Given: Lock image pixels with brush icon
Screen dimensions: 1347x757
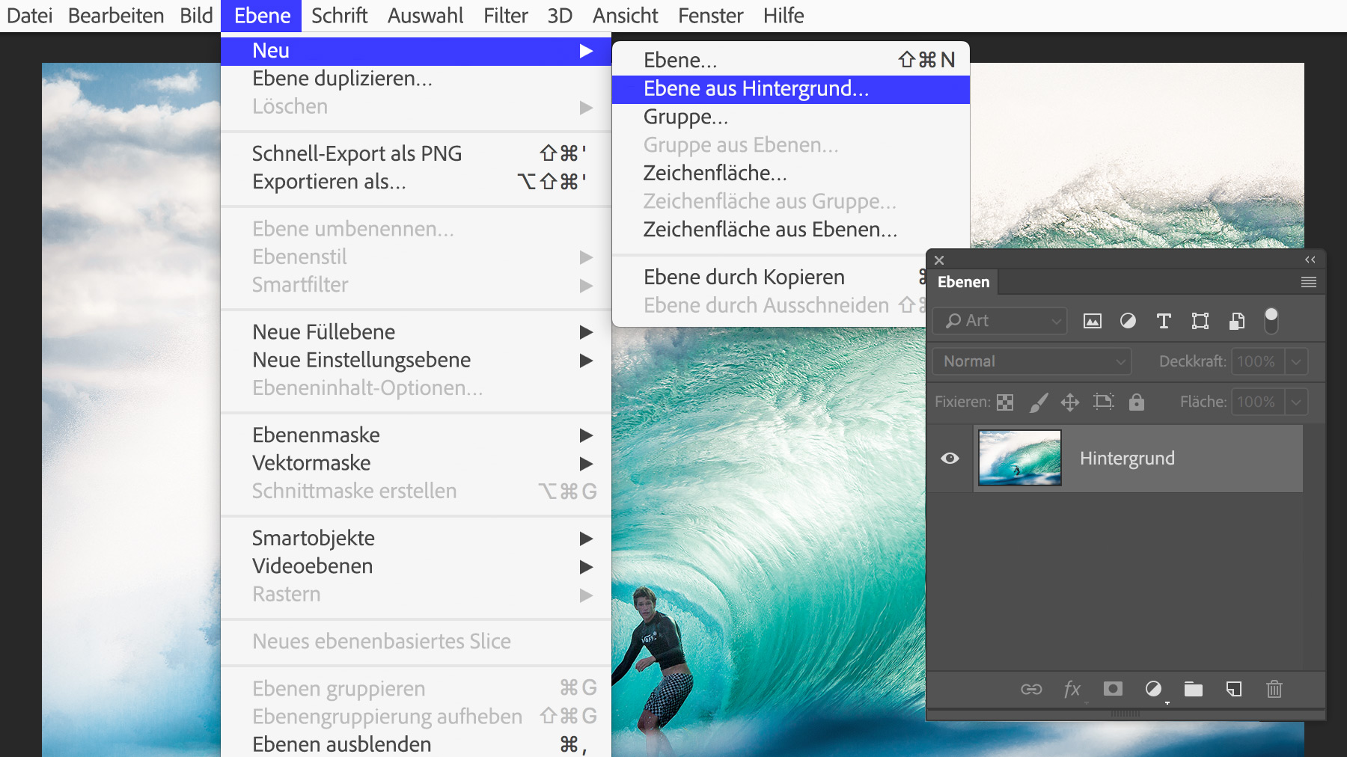Looking at the screenshot, I should (x=1039, y=402).
